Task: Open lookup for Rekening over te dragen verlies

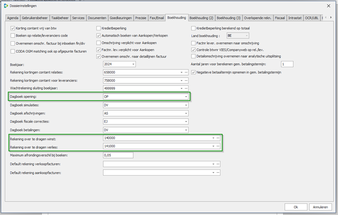Action: pos(218,146)
